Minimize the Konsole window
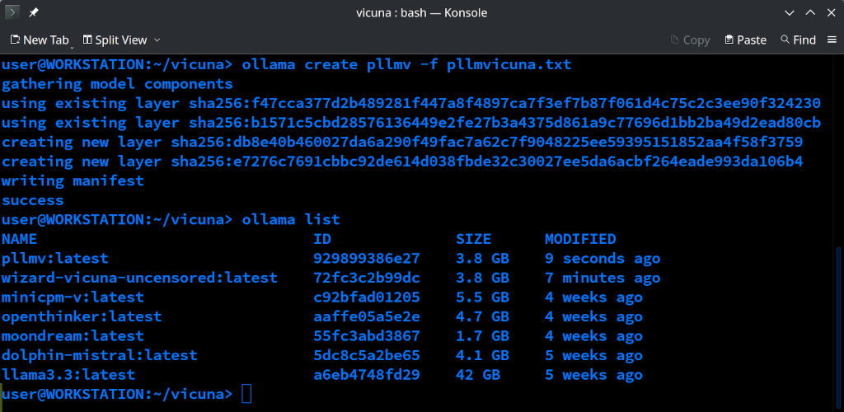Screen dimensions: 844x412 pyautogui.click(x=790, y=12)
